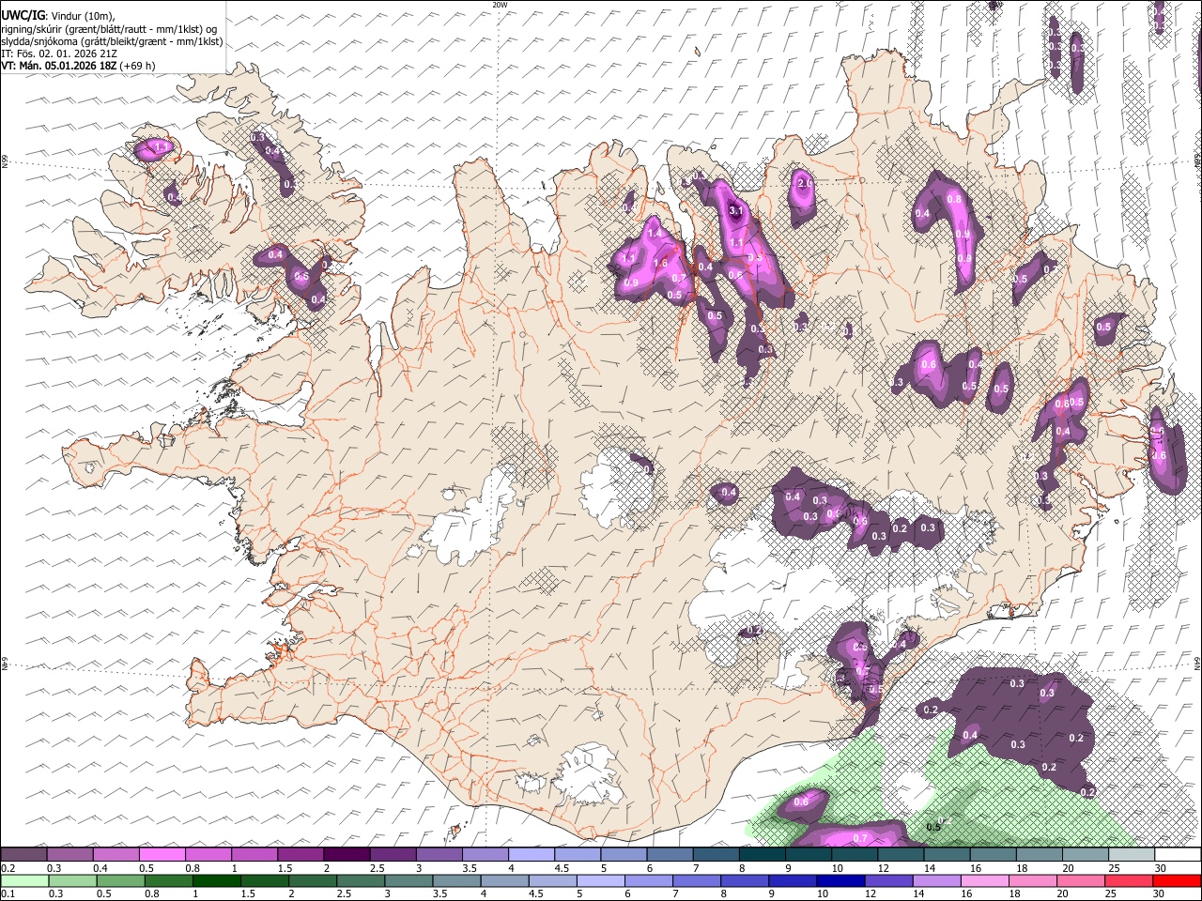Pick the darkest green lower swatch between 1 and 1.5
Viewport: 1202px width, 901px height.
[x=216, y=880]
